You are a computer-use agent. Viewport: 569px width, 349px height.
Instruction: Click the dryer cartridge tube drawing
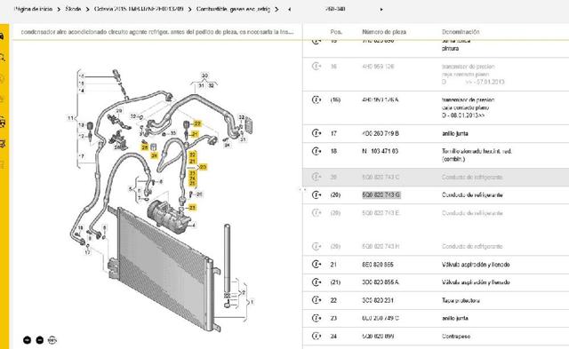point(228,259)
